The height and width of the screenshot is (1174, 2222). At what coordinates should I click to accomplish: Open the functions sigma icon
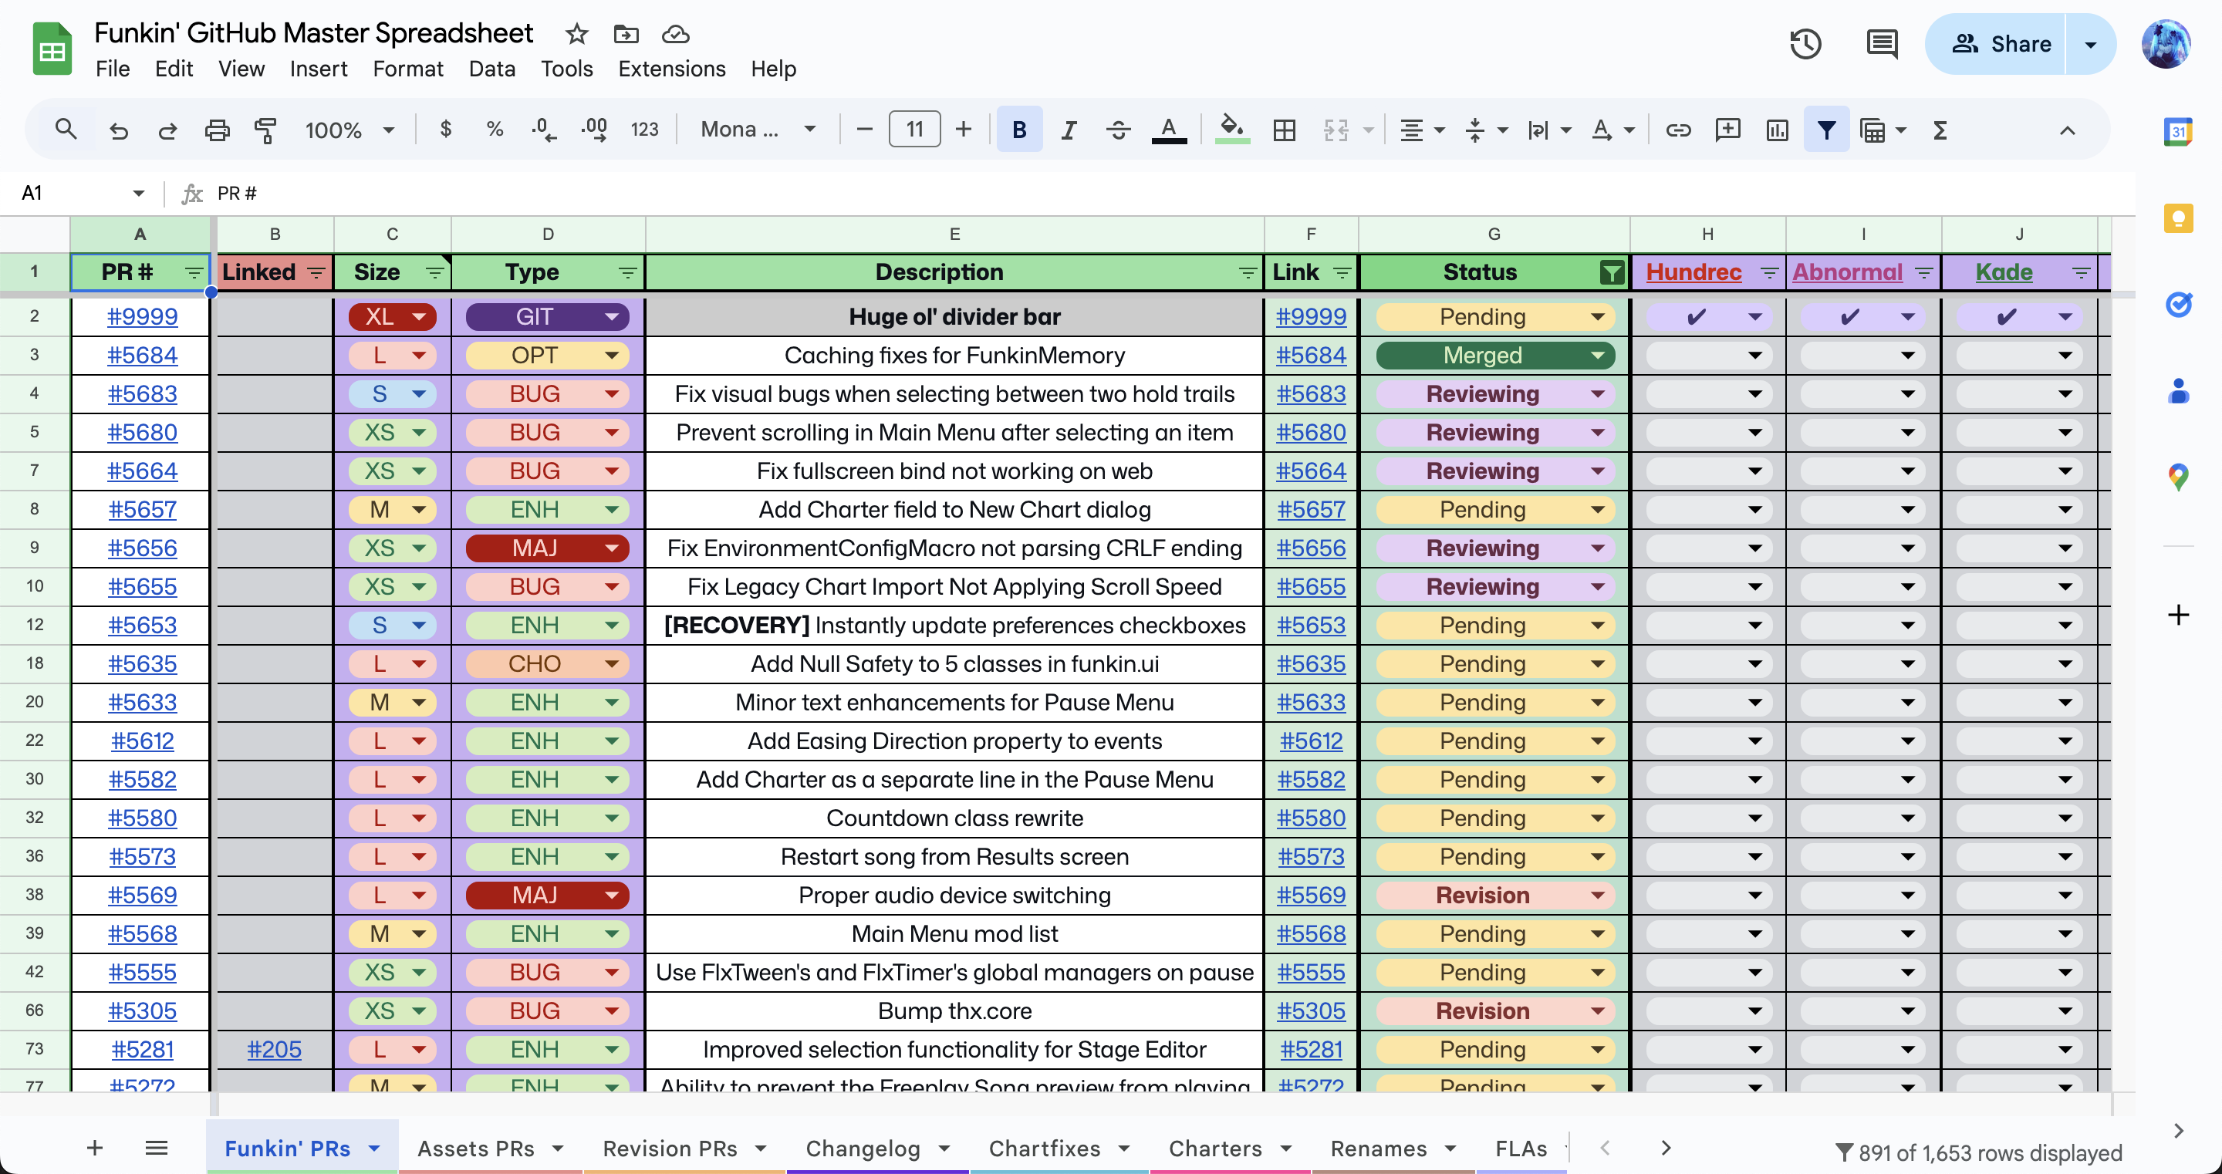tap(1940, 130)
